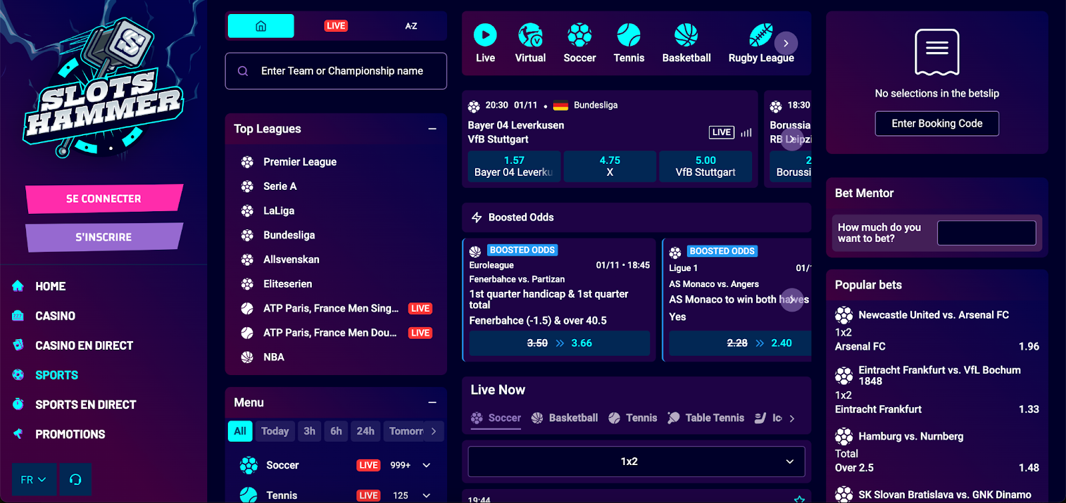Filter events to next 3h

click(x=309, y=431)
